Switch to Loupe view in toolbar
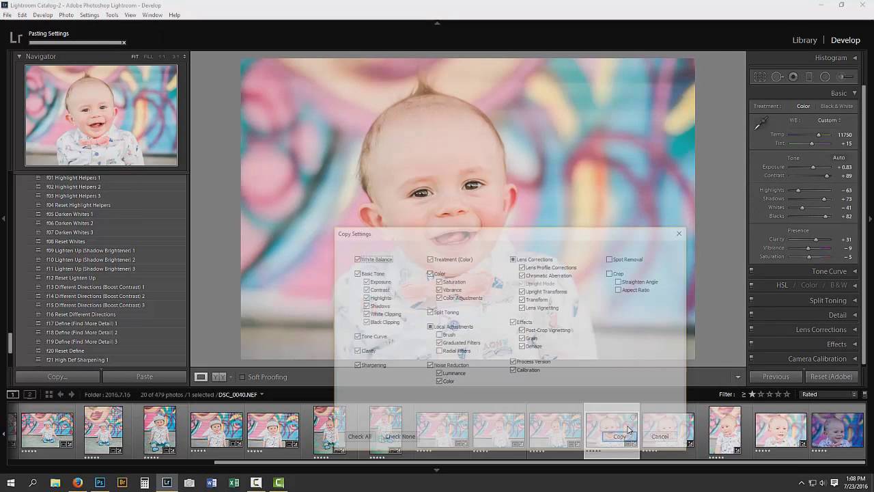This screenshot has width=874, height=492. (201, 377)
